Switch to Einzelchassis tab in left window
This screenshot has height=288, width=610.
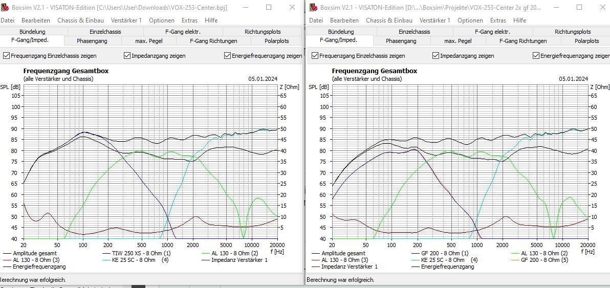pyautogui.click(x=105, y=32)
